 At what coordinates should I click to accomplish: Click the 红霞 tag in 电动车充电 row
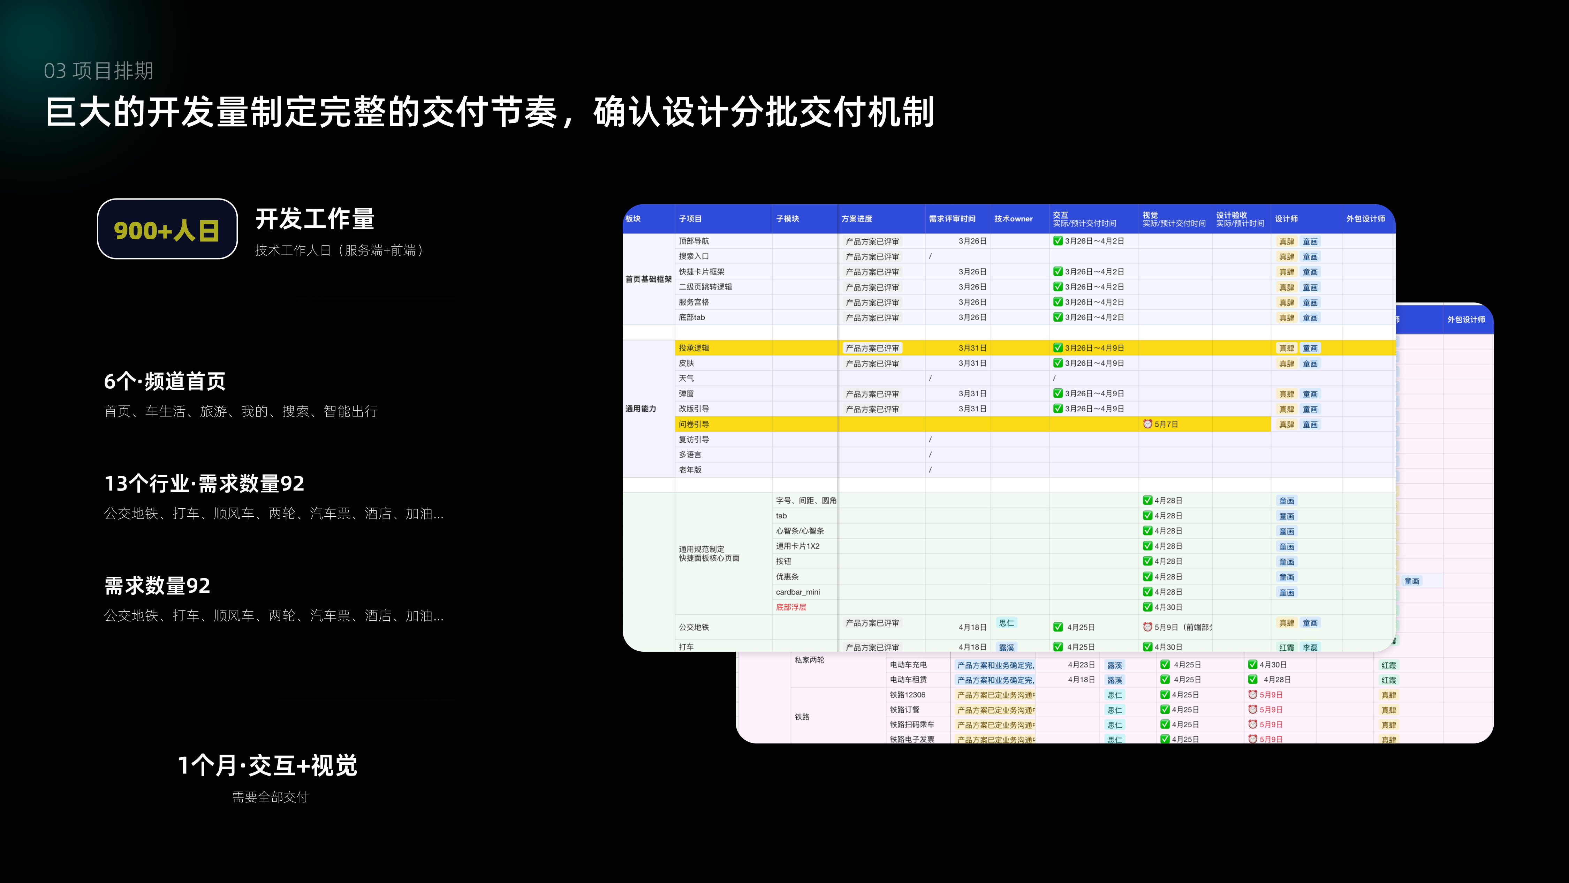tap(1389, 665)
